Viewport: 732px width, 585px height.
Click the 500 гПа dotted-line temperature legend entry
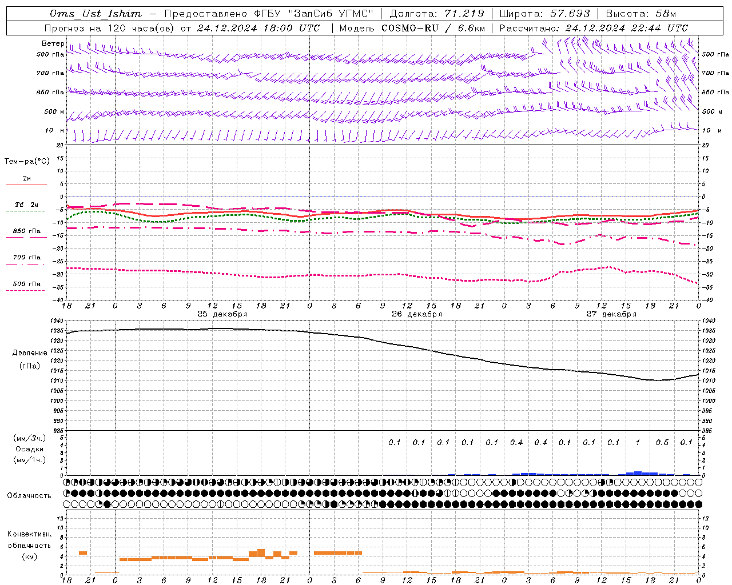[x=26, y=284]
